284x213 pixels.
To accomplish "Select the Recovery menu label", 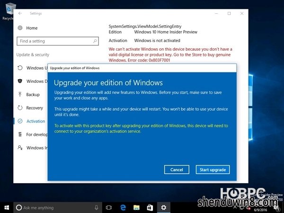I will 35,108.
